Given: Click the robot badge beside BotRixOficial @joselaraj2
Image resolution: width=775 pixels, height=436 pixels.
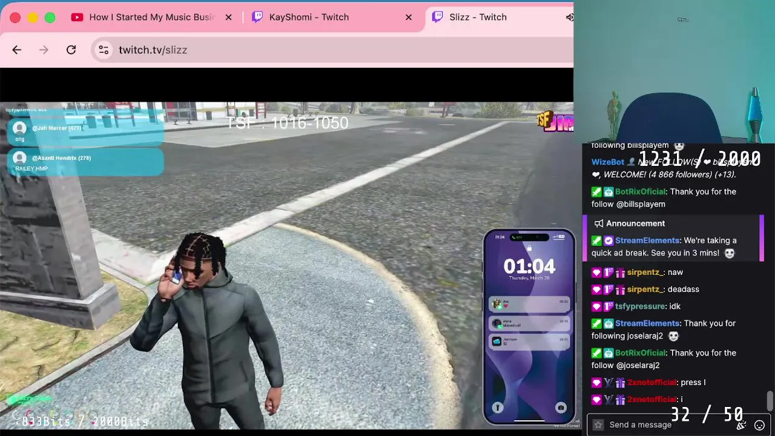Looking at the screenshot, I should pos(608,353).
